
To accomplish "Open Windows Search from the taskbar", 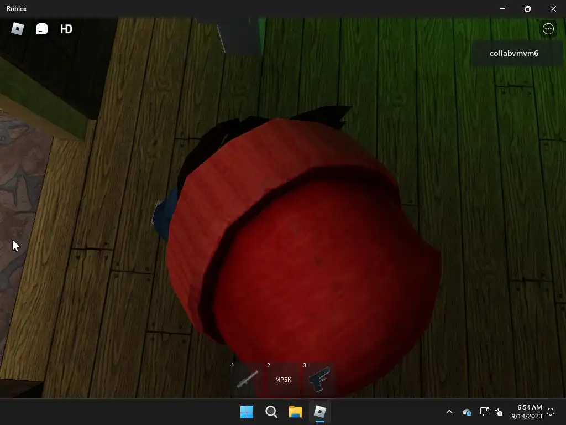I will tap(271, 412).
